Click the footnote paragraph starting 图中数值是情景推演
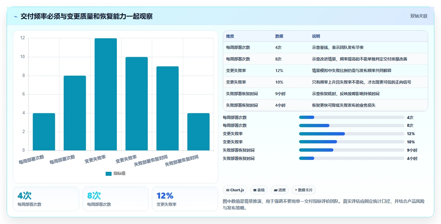The image size is (441, 224). [324, 205]
